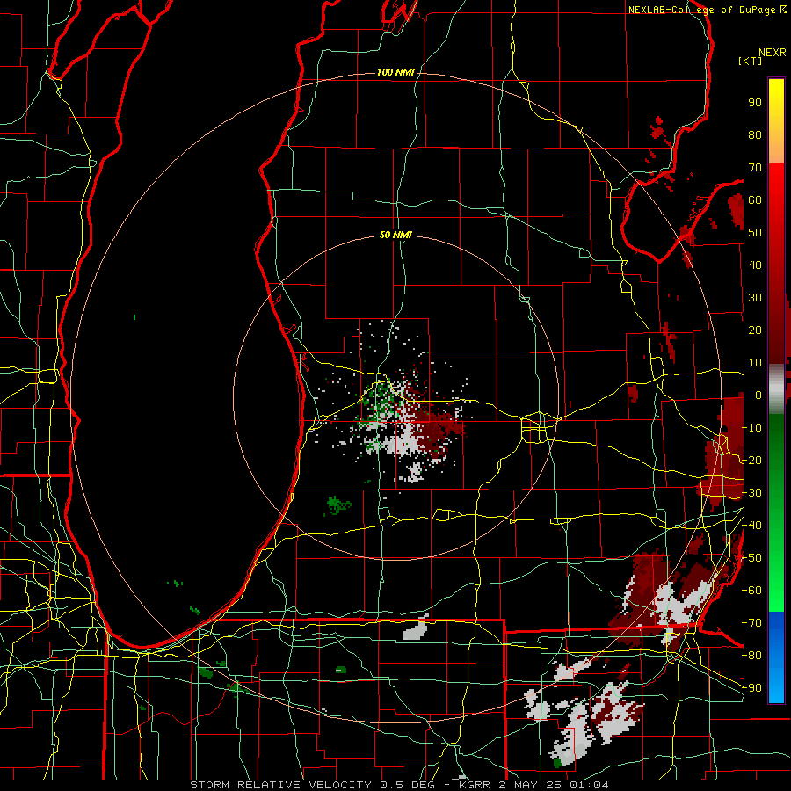Click the "01:04" time stamp
The height and width of the screenshot is (791, 791).
pos(591,785)
